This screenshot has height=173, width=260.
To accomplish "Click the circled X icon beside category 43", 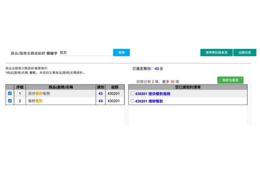I will 162,69.
